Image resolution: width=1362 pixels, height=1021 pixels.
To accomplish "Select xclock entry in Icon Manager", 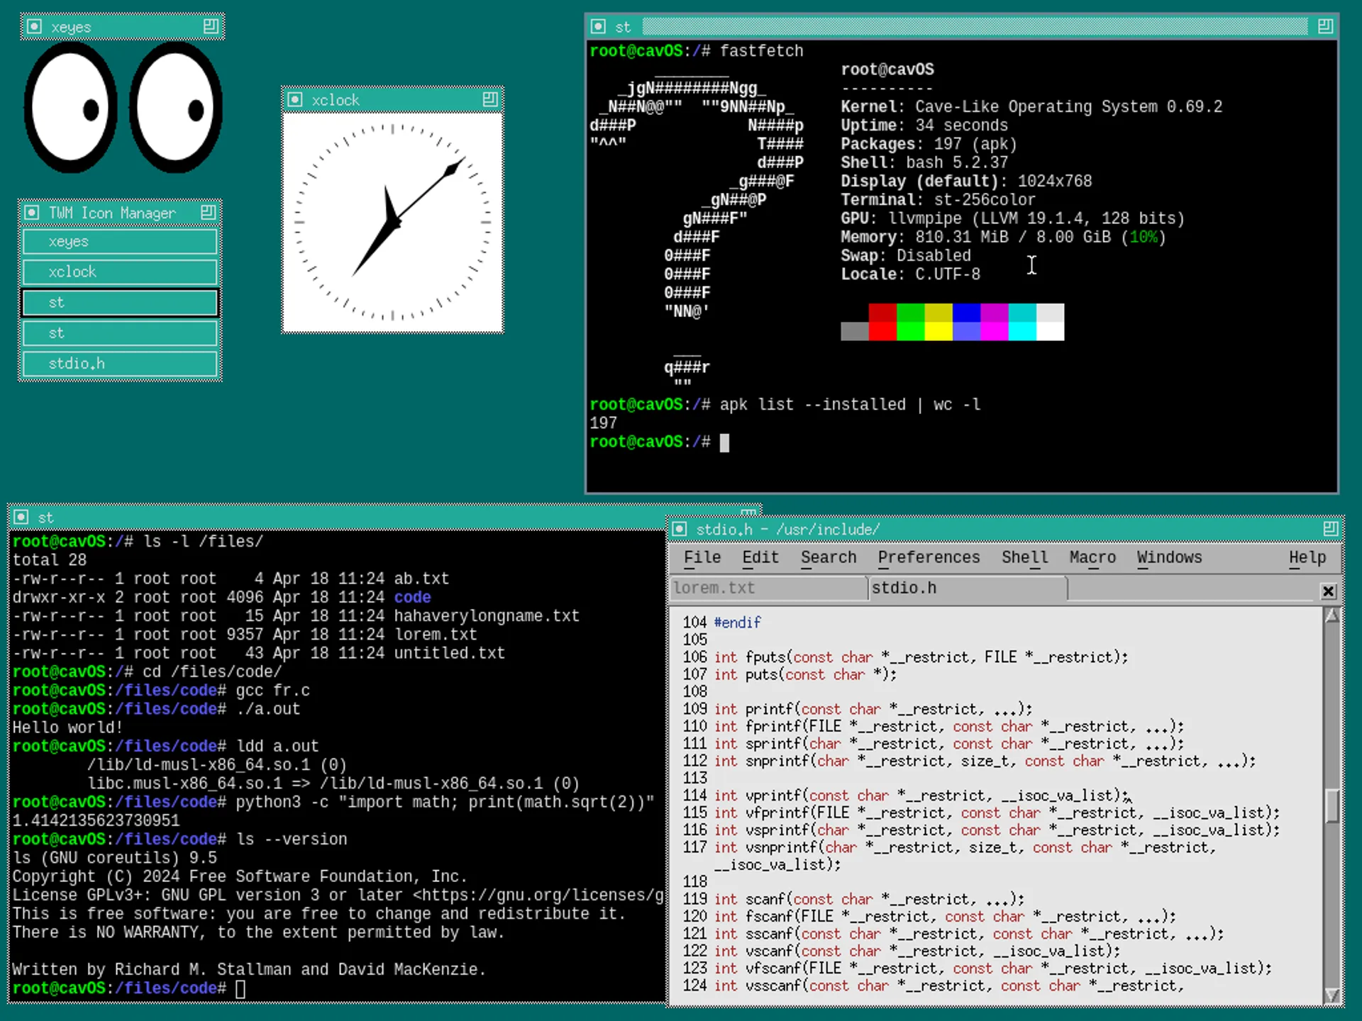I will tap(120, 272).
